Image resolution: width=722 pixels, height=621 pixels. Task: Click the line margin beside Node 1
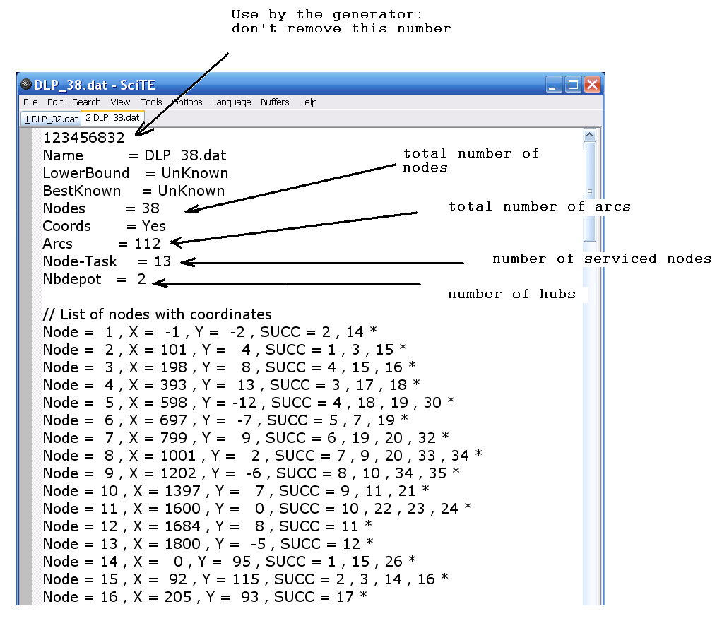[27, 332]
